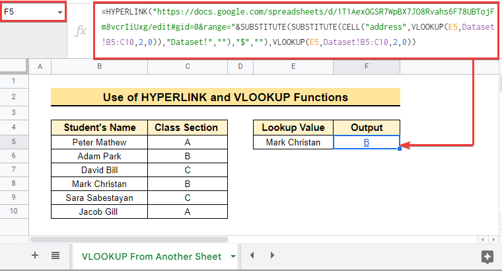Screen dimensions: 502x271
Task: Select row 8 header
Action: click(14, 183)
